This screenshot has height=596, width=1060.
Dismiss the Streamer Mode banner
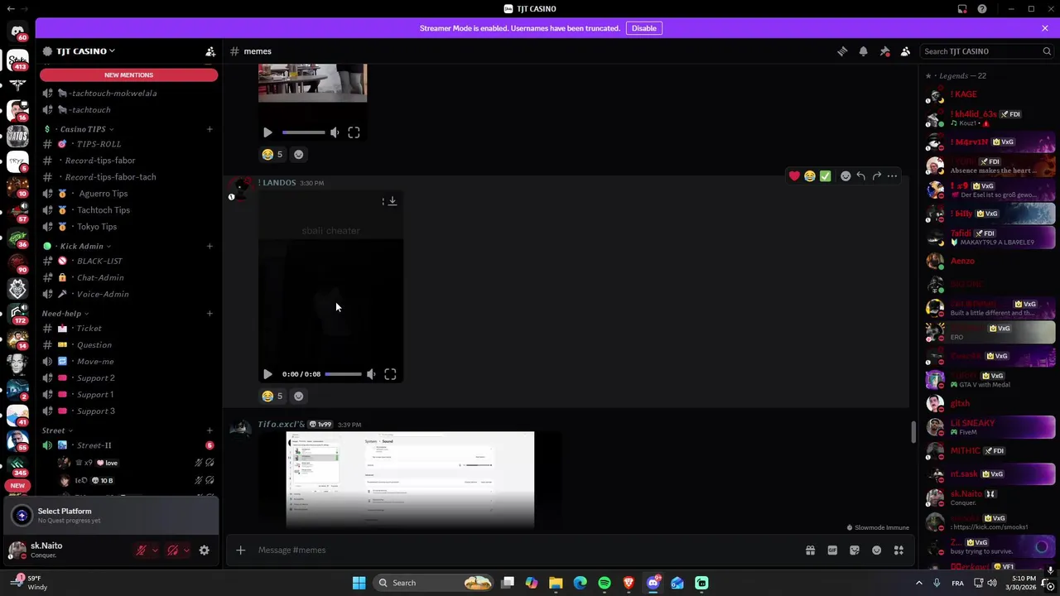click(1045, 28)
